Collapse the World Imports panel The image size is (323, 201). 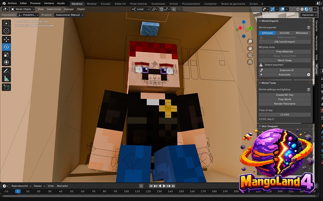[260, 21]
